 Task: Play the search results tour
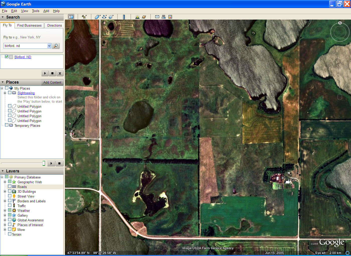pyautogui.click(x=45, y=73)
